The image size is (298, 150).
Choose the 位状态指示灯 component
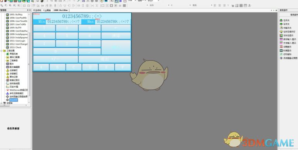pos(288,32)
